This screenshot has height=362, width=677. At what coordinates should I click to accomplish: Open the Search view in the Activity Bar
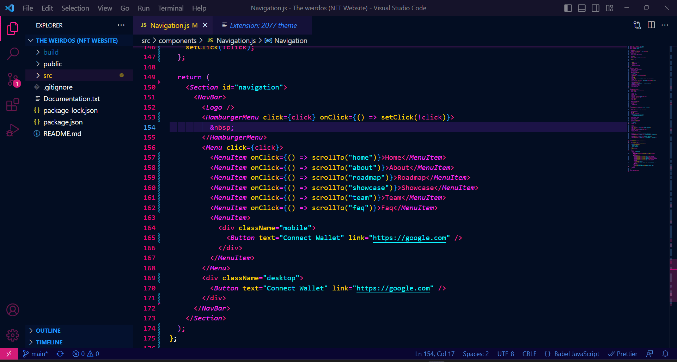[x=13, y=54]
